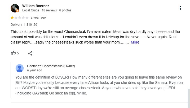This screenshot has height=108, width=190.
Task: Click the fifth gray rating star
Action: click(27, 18)
